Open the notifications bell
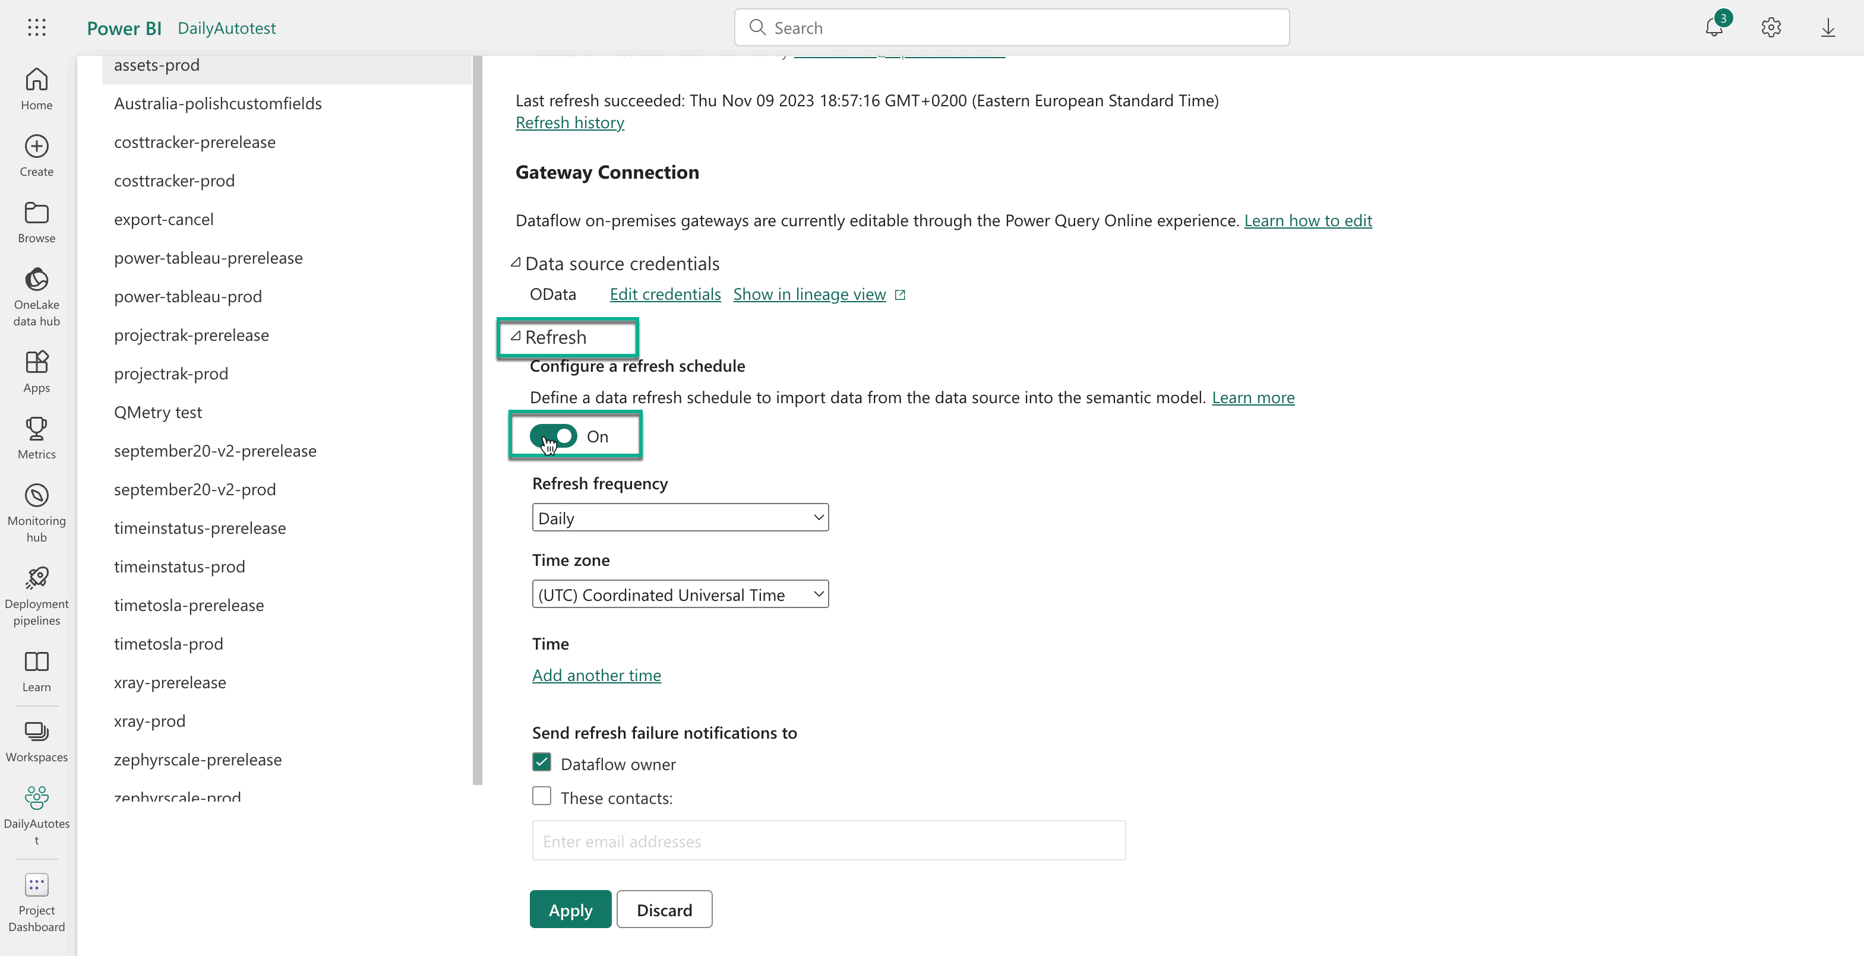Screen dimensions: 1864x956 click(1714, 27)
